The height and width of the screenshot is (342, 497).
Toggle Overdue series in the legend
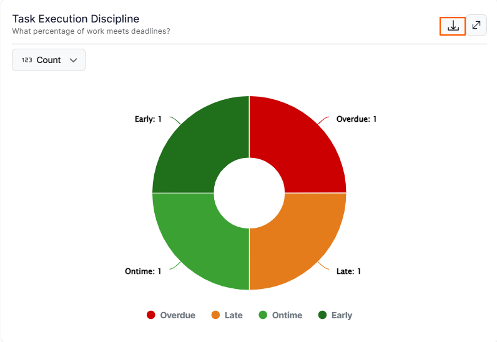point(177,315)
